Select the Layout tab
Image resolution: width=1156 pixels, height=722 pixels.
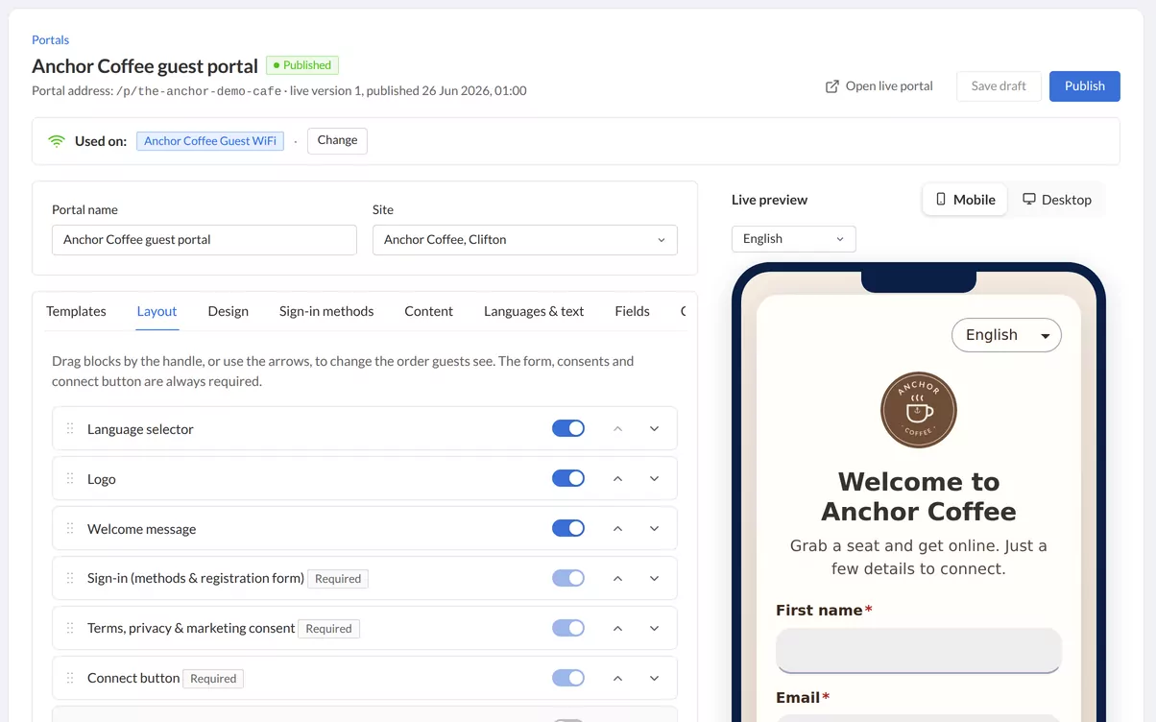(157, 311)
